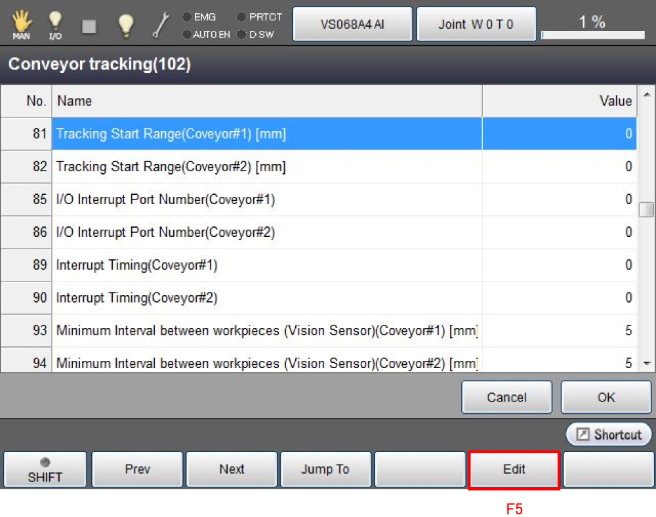Click the MAN manual mode hand icon
Viewport: 656px width, 517px height.
(x=21, y=24)
